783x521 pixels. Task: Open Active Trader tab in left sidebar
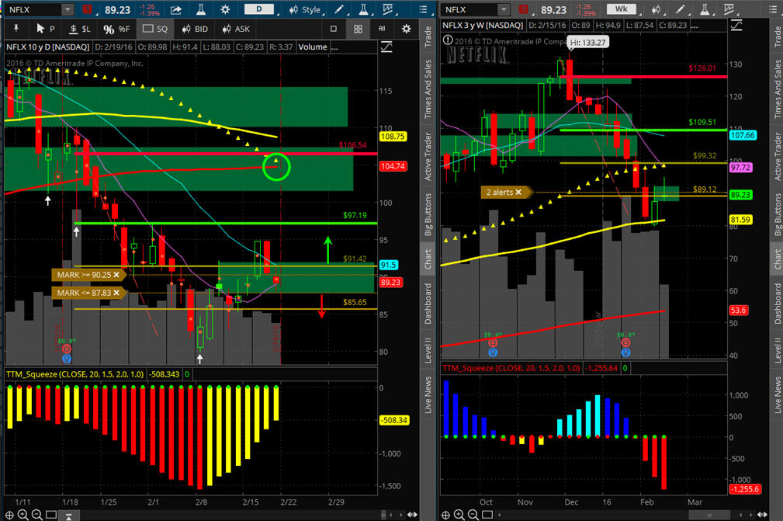pyautogui.click(x=428, y=156)
